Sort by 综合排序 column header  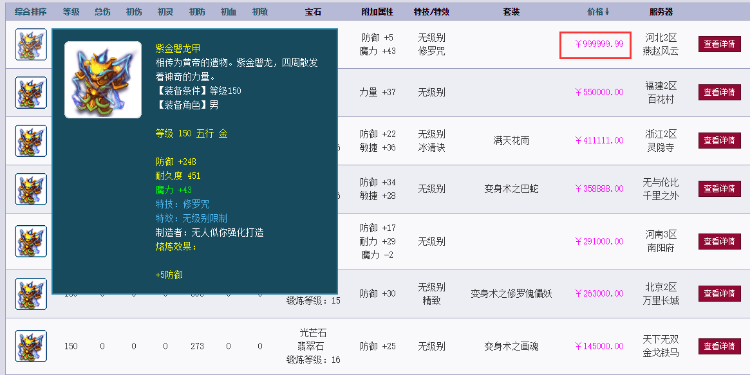(31, 12)
